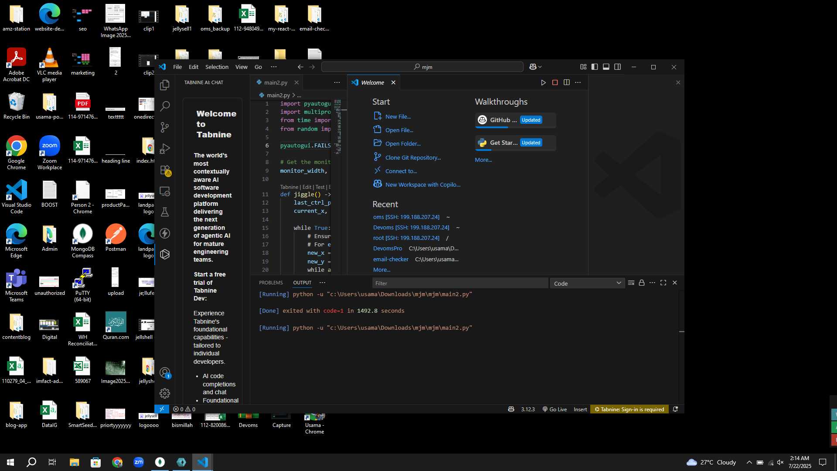Viewport: 837px width, 471px height.
Task: Close the Welcome tab
Action: pos(393,82)
